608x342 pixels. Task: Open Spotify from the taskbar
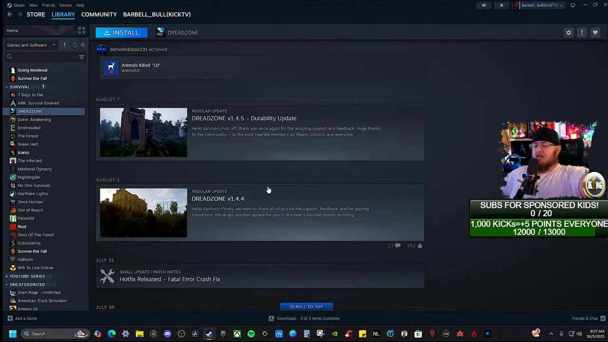[x=251, y=334]
